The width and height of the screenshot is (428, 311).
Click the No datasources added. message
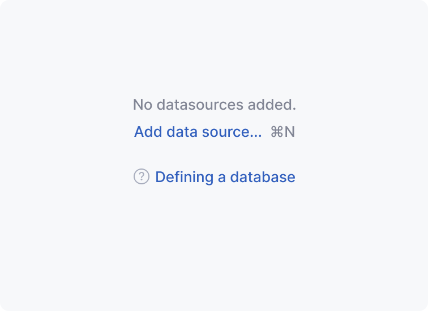coord(214,105)
